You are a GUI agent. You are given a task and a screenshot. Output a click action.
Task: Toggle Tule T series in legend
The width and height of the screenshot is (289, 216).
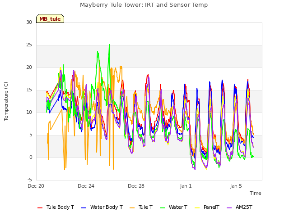pyautogui.click(x=141, y=207)
